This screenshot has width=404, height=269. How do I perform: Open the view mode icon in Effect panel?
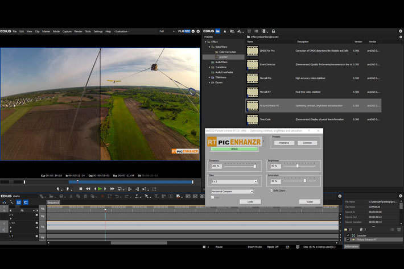click(264, 31)
